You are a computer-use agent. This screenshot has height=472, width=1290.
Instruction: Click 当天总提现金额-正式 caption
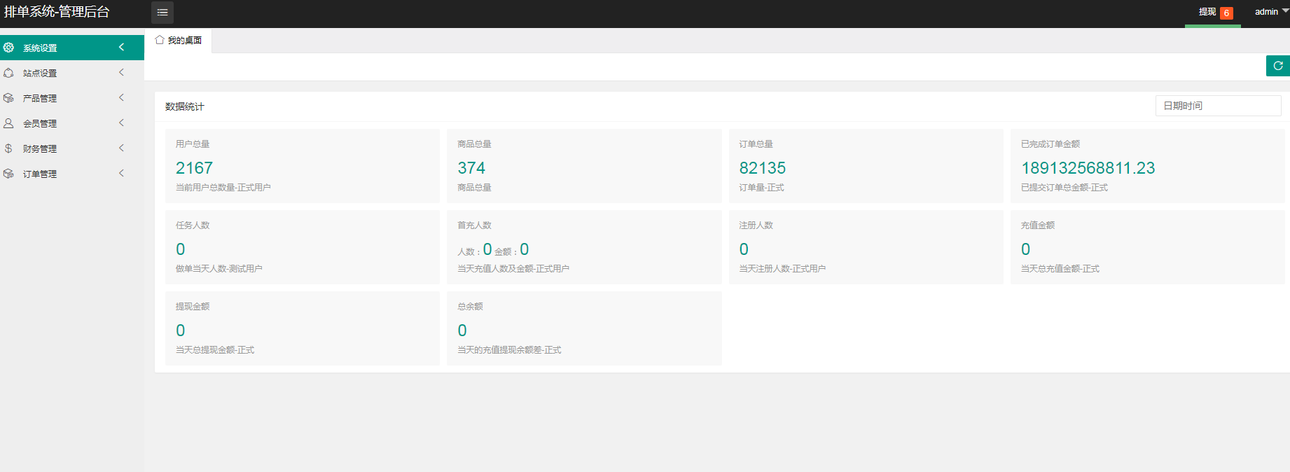point(215,350)
